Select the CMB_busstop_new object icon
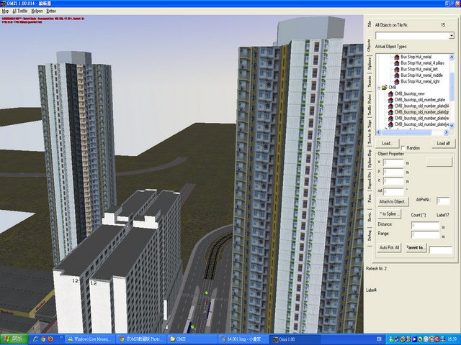 [390, 94]
